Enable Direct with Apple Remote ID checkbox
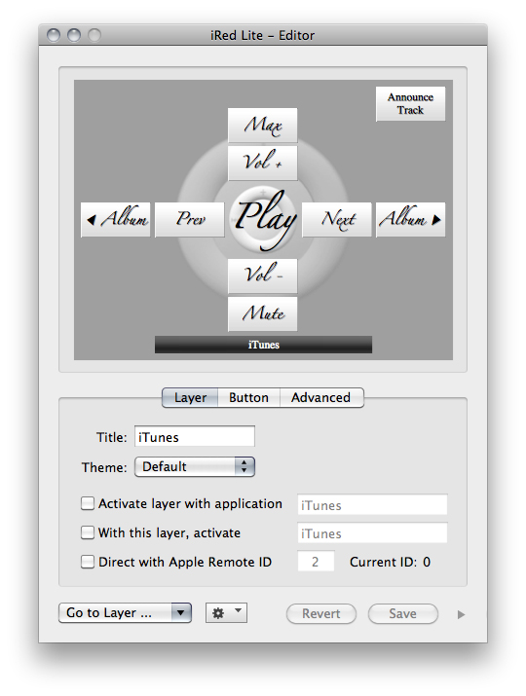Viewport: 526px width, 696px height. click(x=88, y=562)
